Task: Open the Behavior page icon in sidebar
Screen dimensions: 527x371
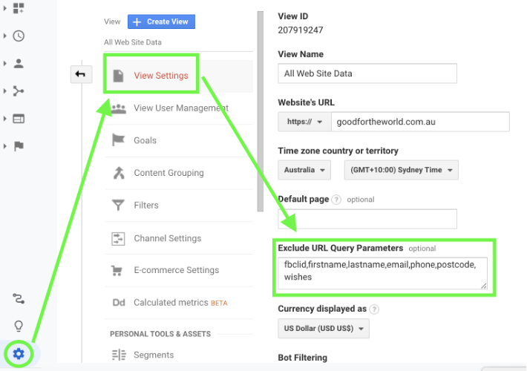Action: (19, 119)
